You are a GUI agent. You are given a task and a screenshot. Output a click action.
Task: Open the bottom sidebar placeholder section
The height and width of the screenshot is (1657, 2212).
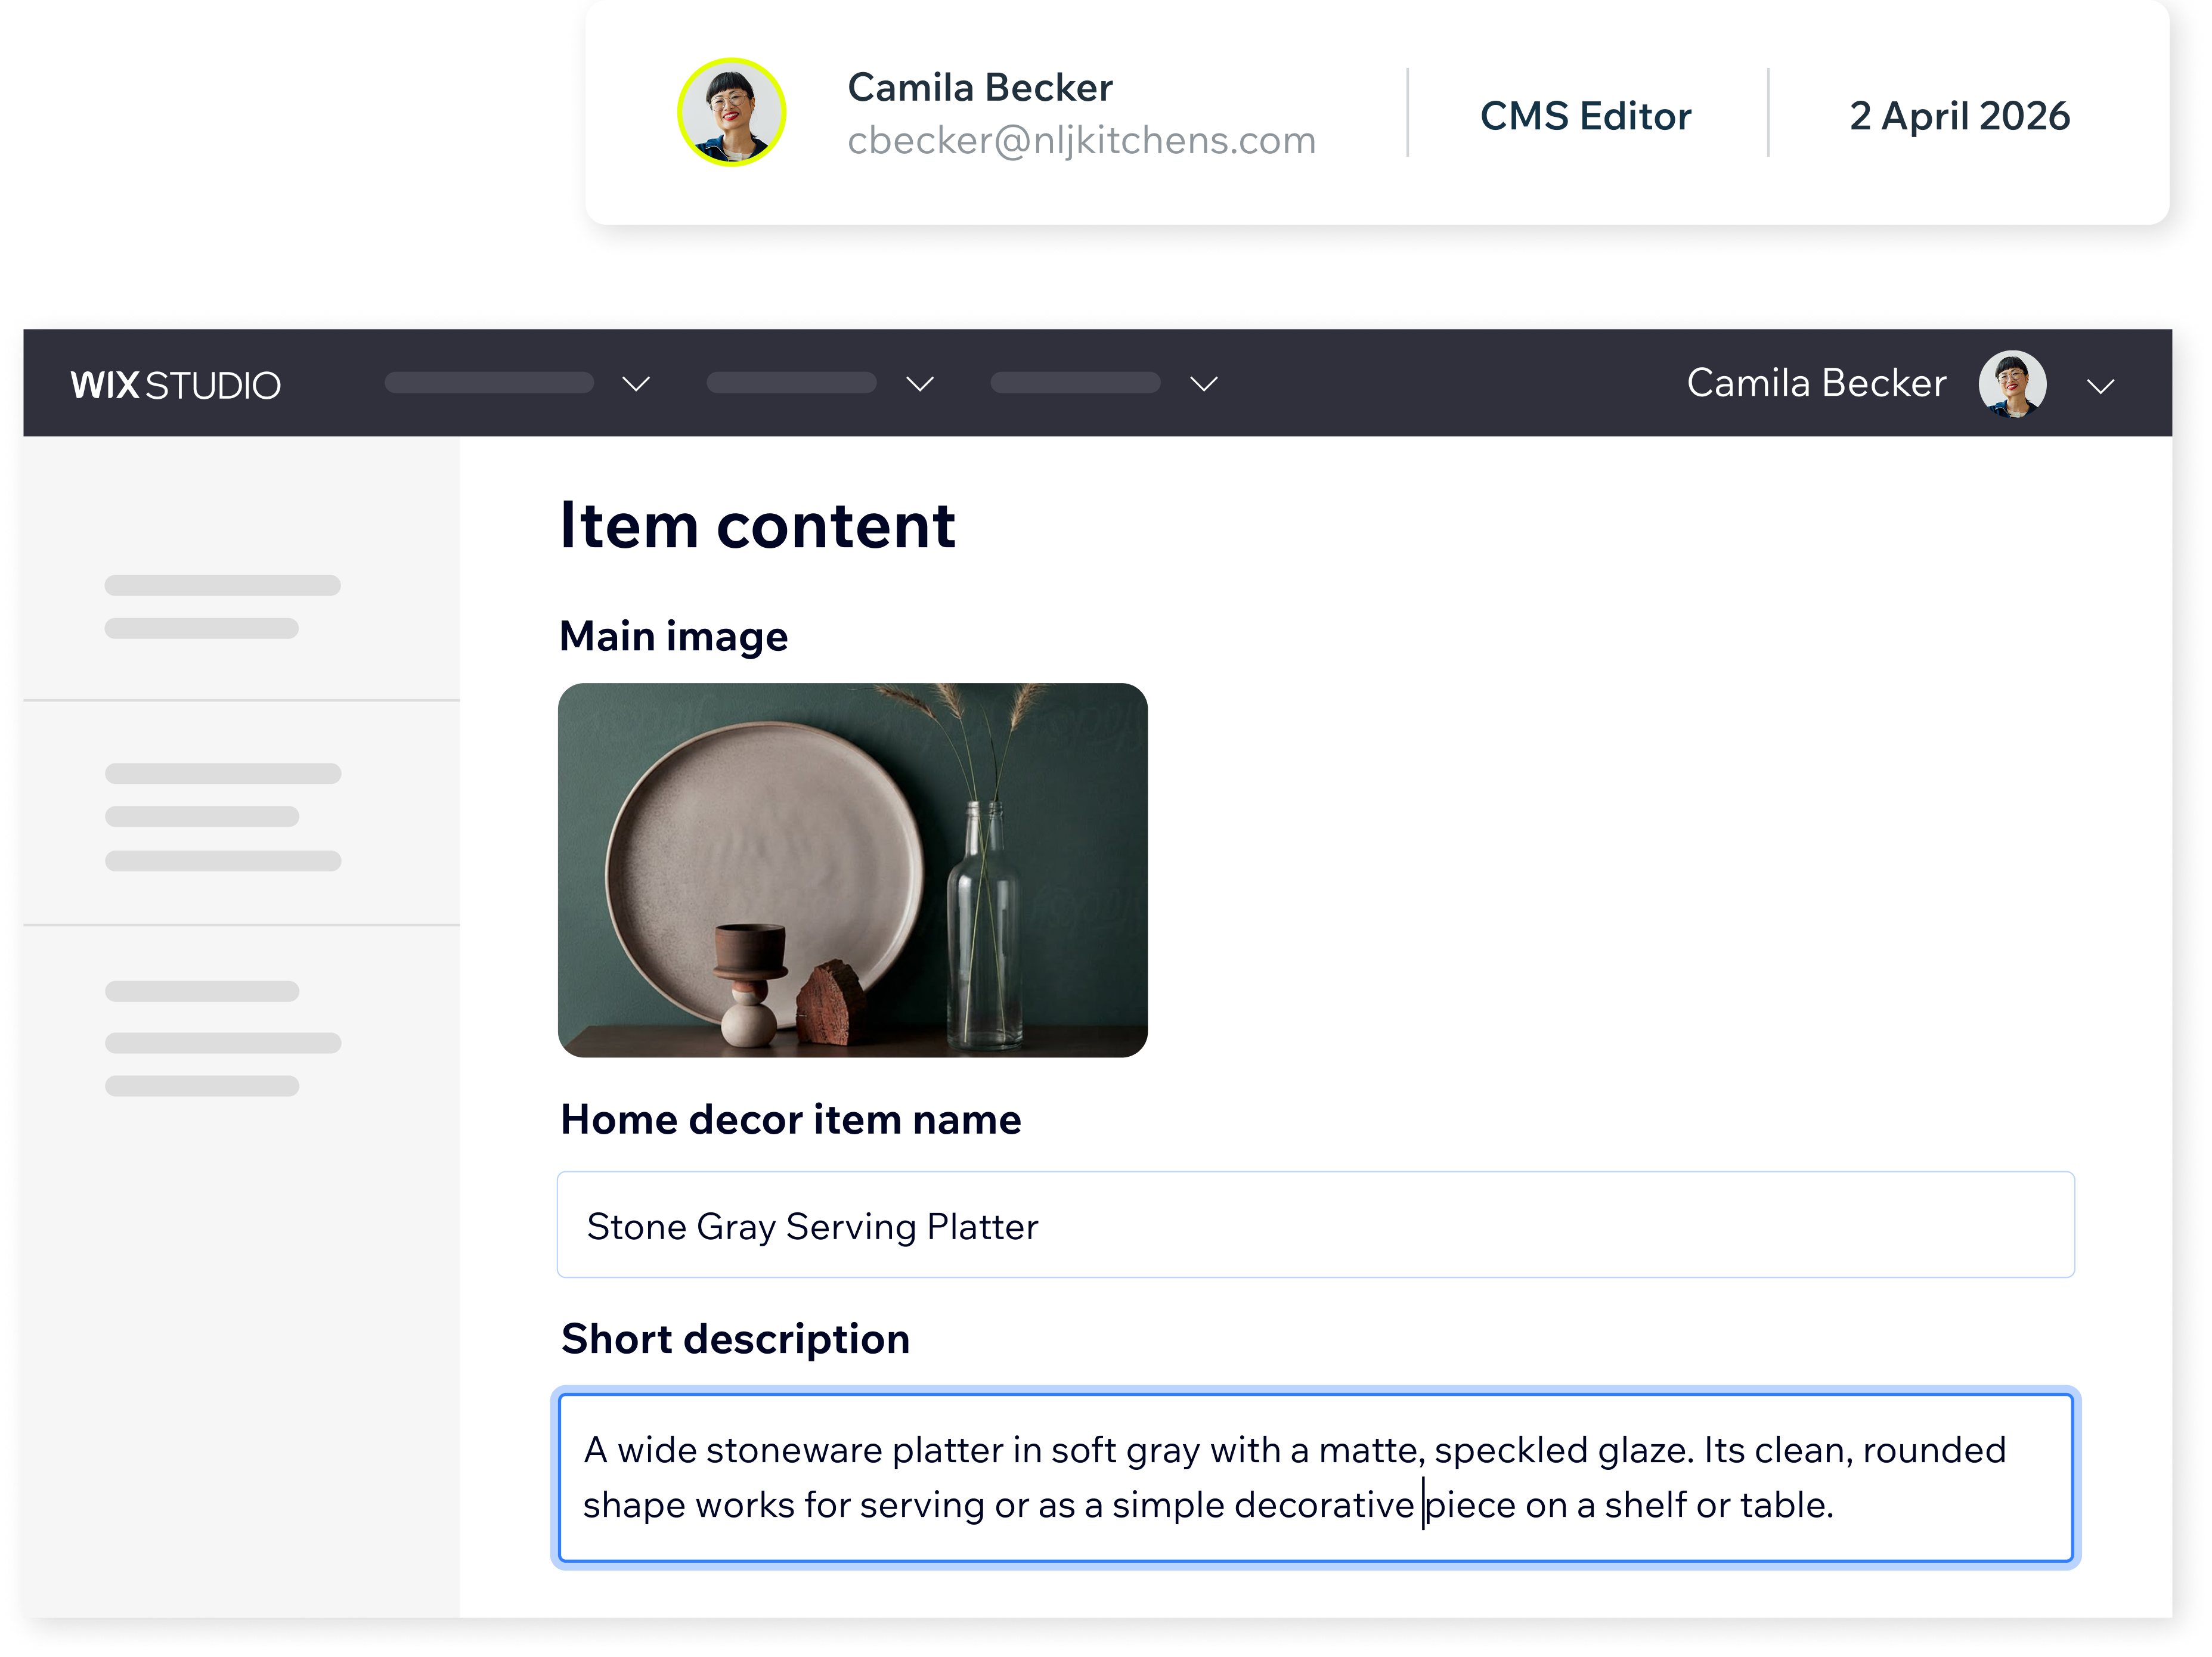(x=241, y=1037)
